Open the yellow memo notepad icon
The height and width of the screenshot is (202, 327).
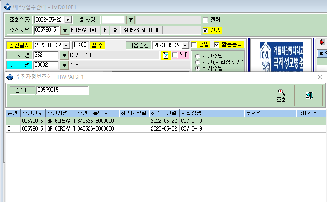pos(165,55)
